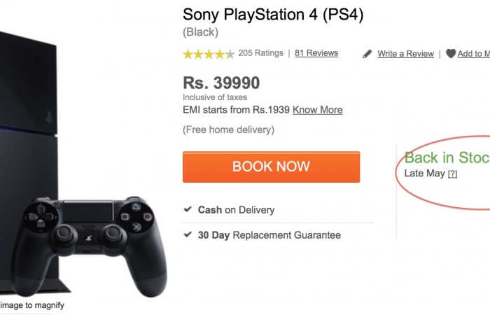Click the Sony PlayStation 4 (PS4) title
Screen dimensions: 490x315
coord(273,15)
